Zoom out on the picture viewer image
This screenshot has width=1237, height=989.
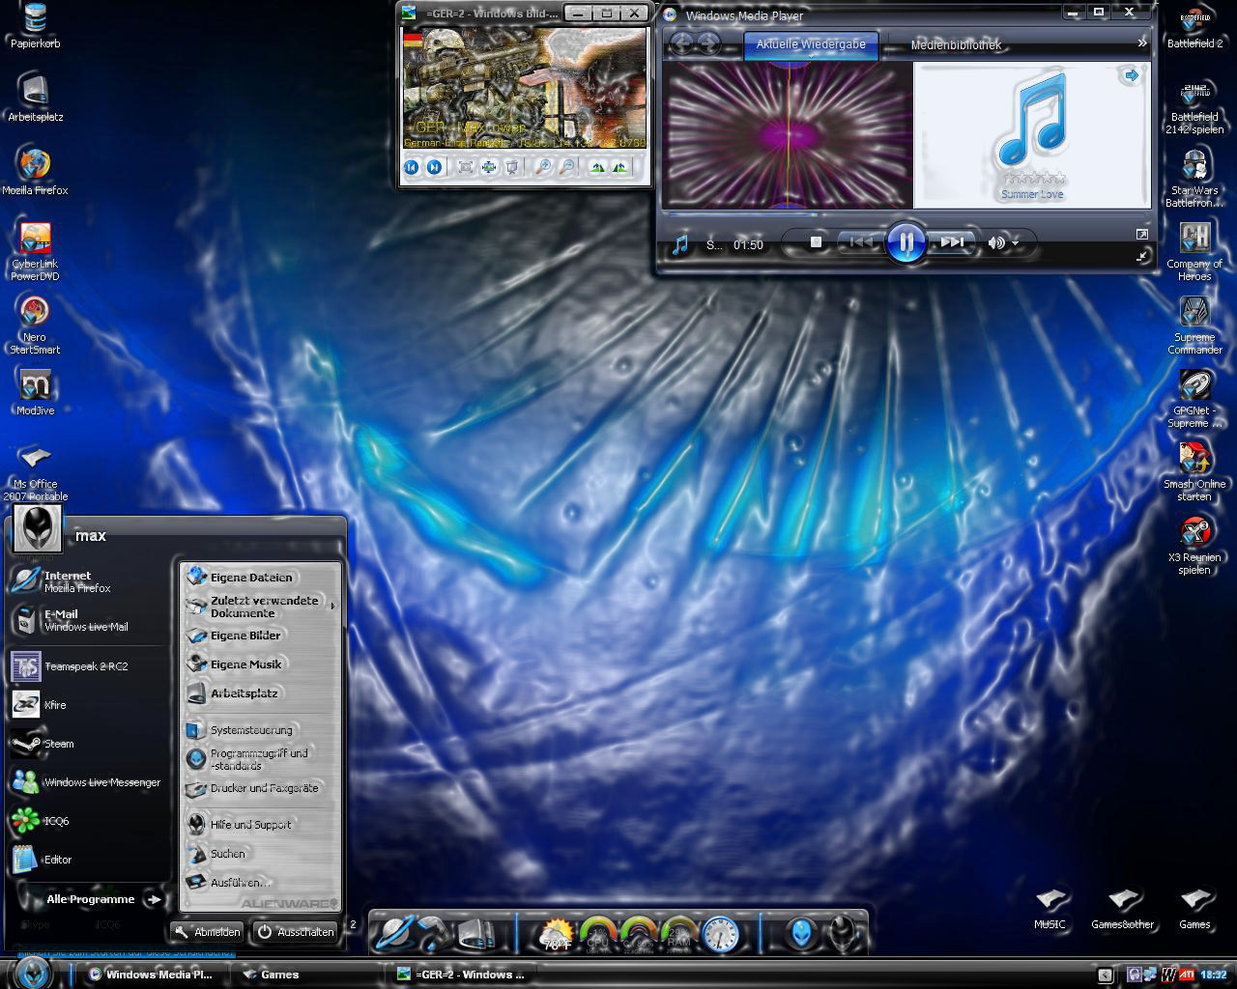tap(567, 167)
